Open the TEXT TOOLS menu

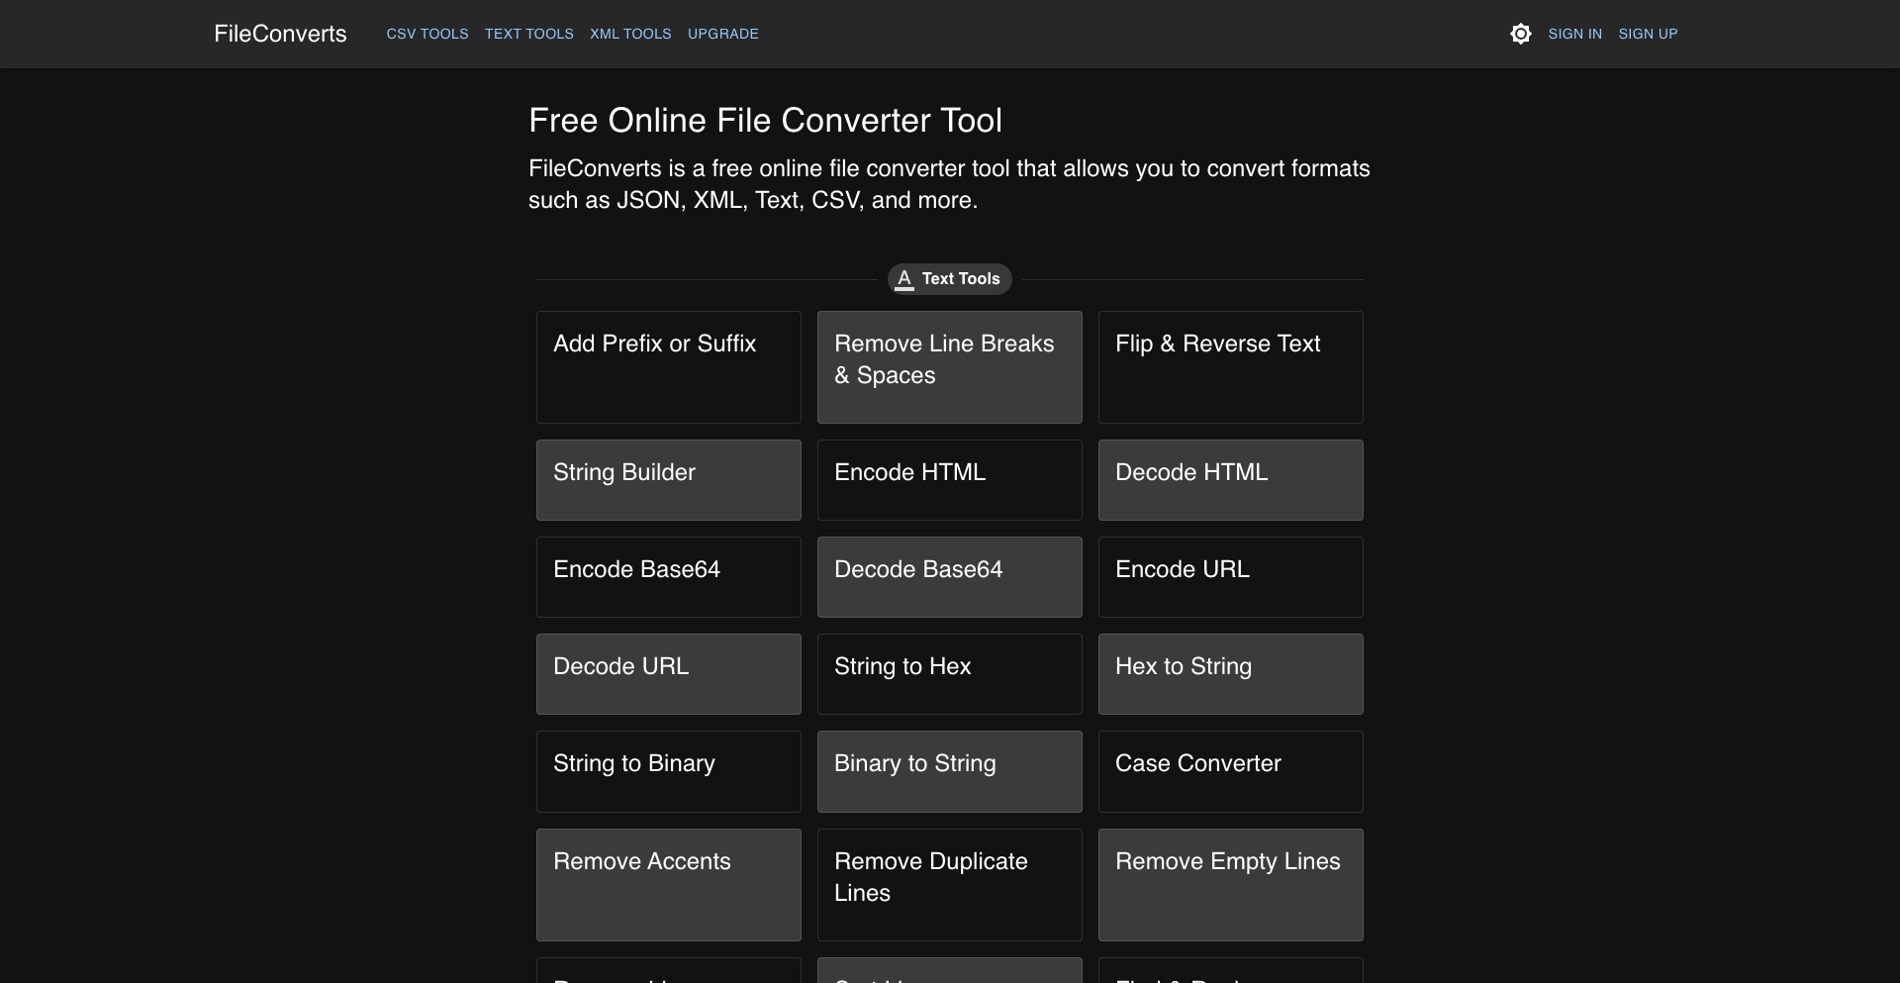tap(528, 34)
